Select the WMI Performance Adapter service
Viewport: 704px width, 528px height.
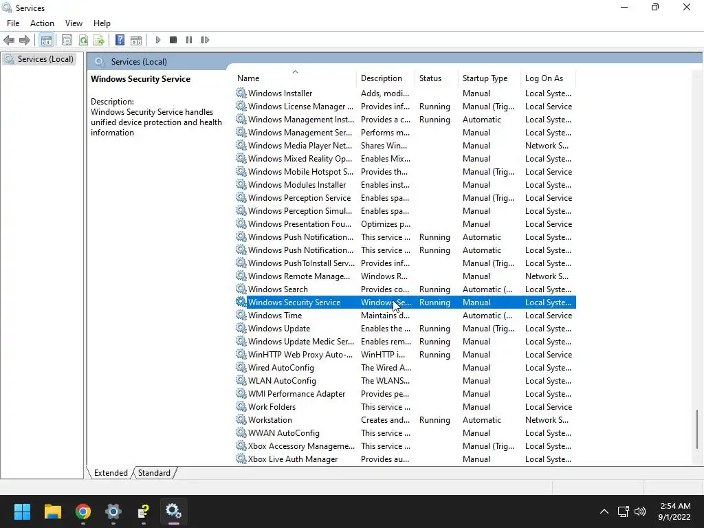[x=406, y=394]
